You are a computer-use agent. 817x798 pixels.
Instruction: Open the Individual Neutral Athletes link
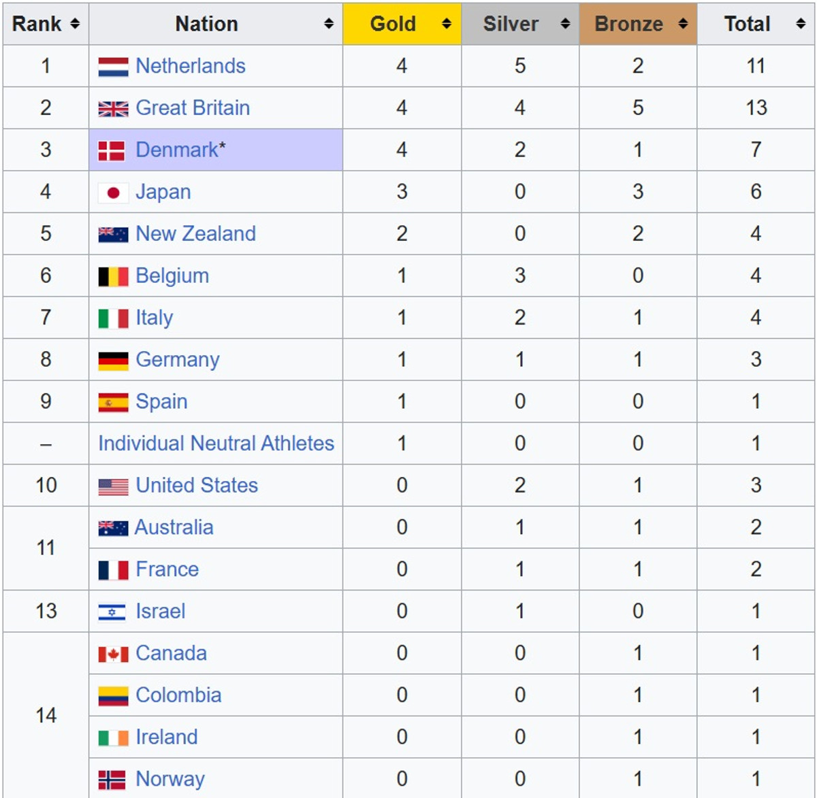click(x=216, y=444)
